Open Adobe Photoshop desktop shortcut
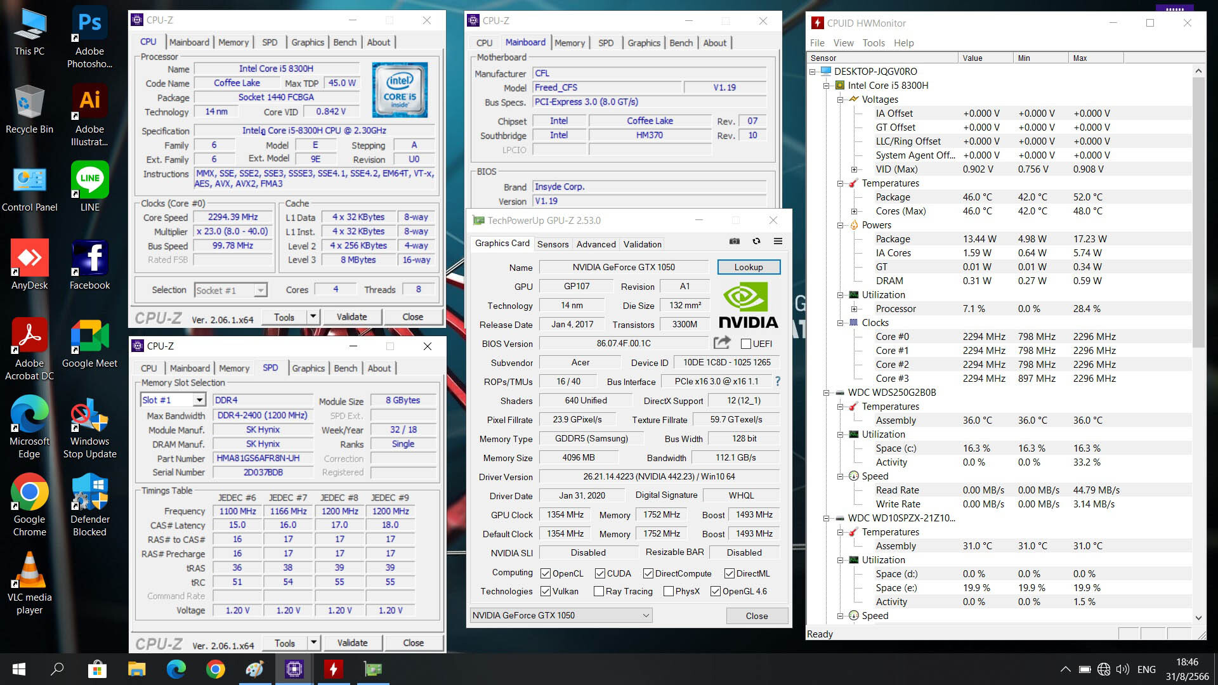This screenshot has height=685, width=1218. tap(89, 37)
